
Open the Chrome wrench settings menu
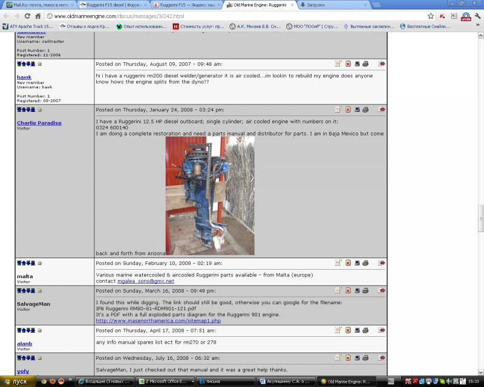pos(477,16)
